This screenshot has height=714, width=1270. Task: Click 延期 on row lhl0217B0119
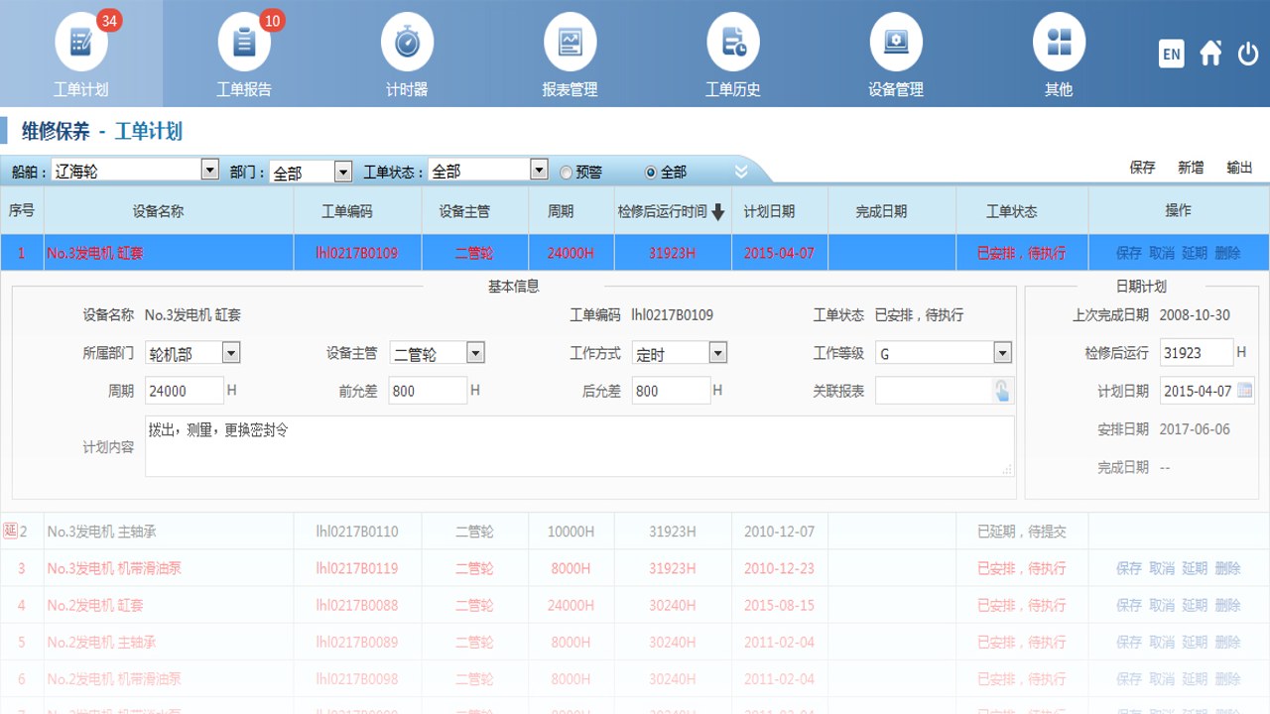[1195, 568]
